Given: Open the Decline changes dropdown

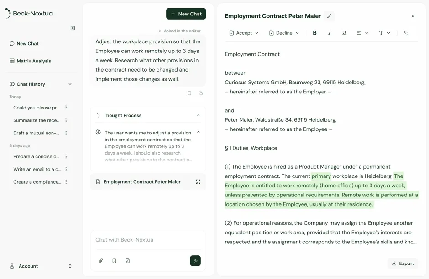Looking at the screenshot, I should (284, 33).
